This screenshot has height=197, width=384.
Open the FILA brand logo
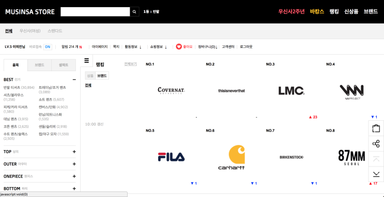171,157
